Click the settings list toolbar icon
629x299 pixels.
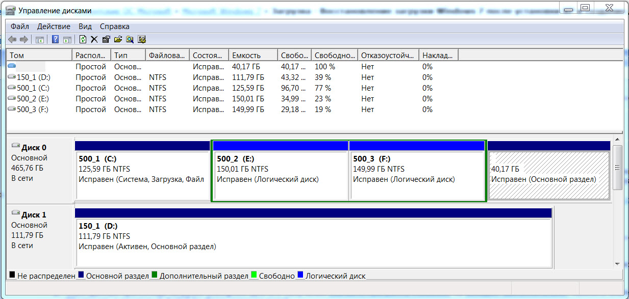142,39
